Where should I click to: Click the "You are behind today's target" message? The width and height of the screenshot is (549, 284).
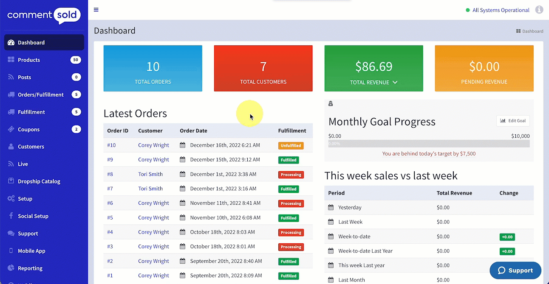pos(429,153)
